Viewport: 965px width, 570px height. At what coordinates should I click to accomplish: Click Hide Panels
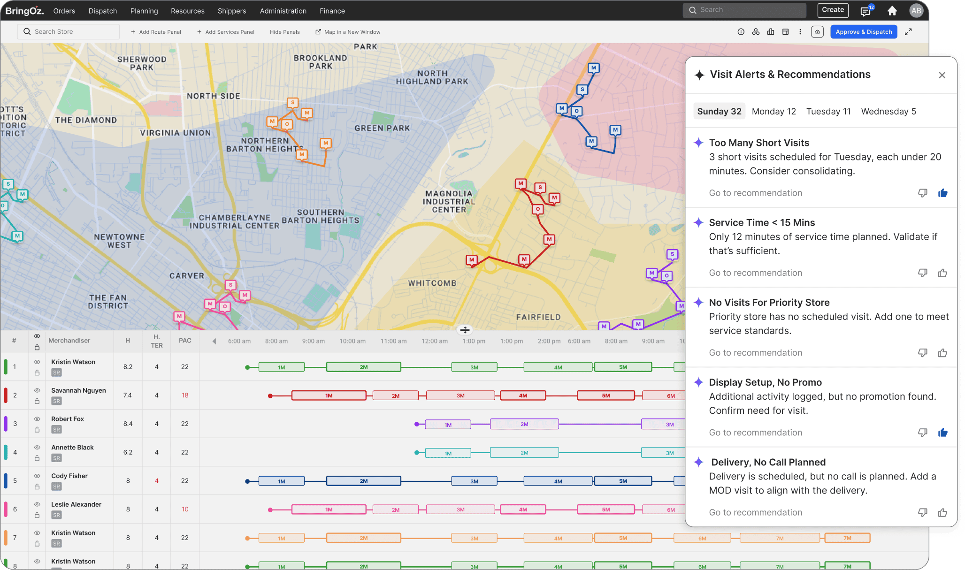(285, 32)
